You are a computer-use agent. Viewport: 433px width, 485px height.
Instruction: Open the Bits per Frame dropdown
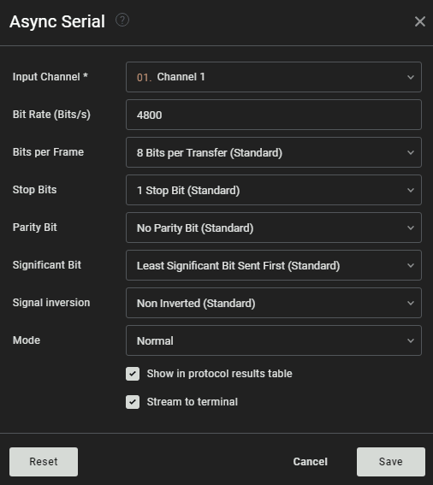(x=274, y=152)
